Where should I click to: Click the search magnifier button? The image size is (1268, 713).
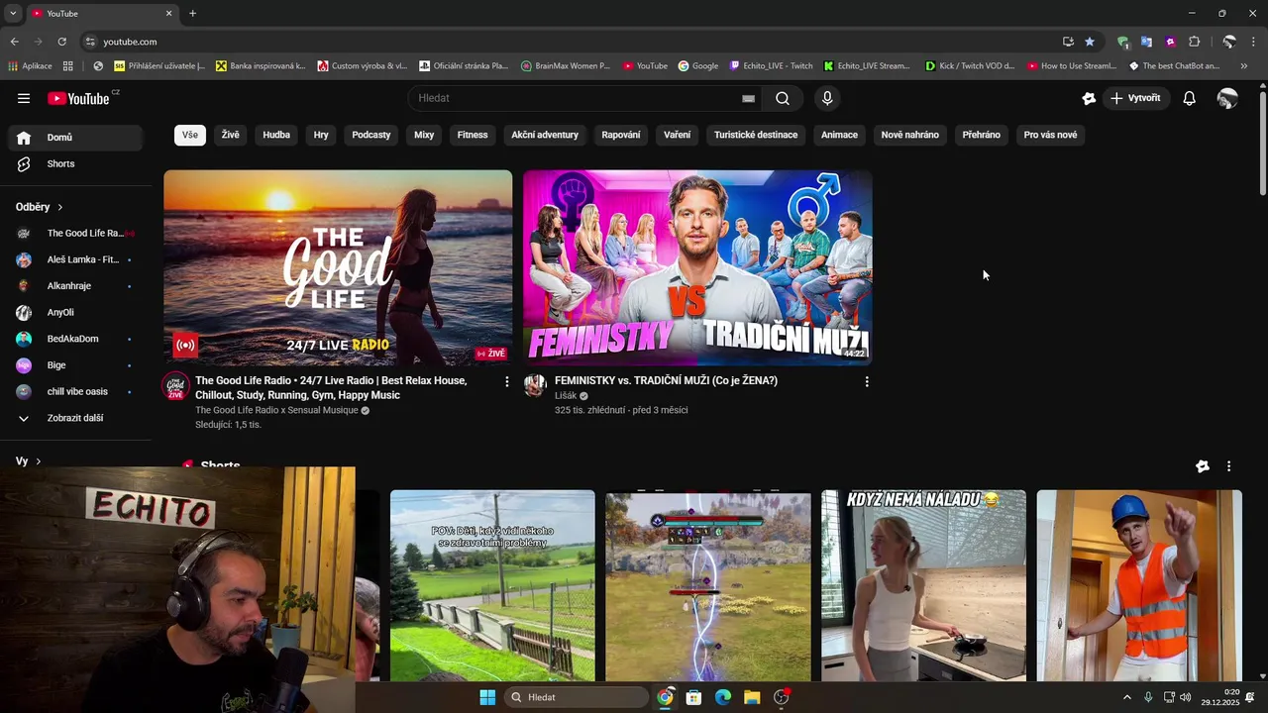(783, 98)
